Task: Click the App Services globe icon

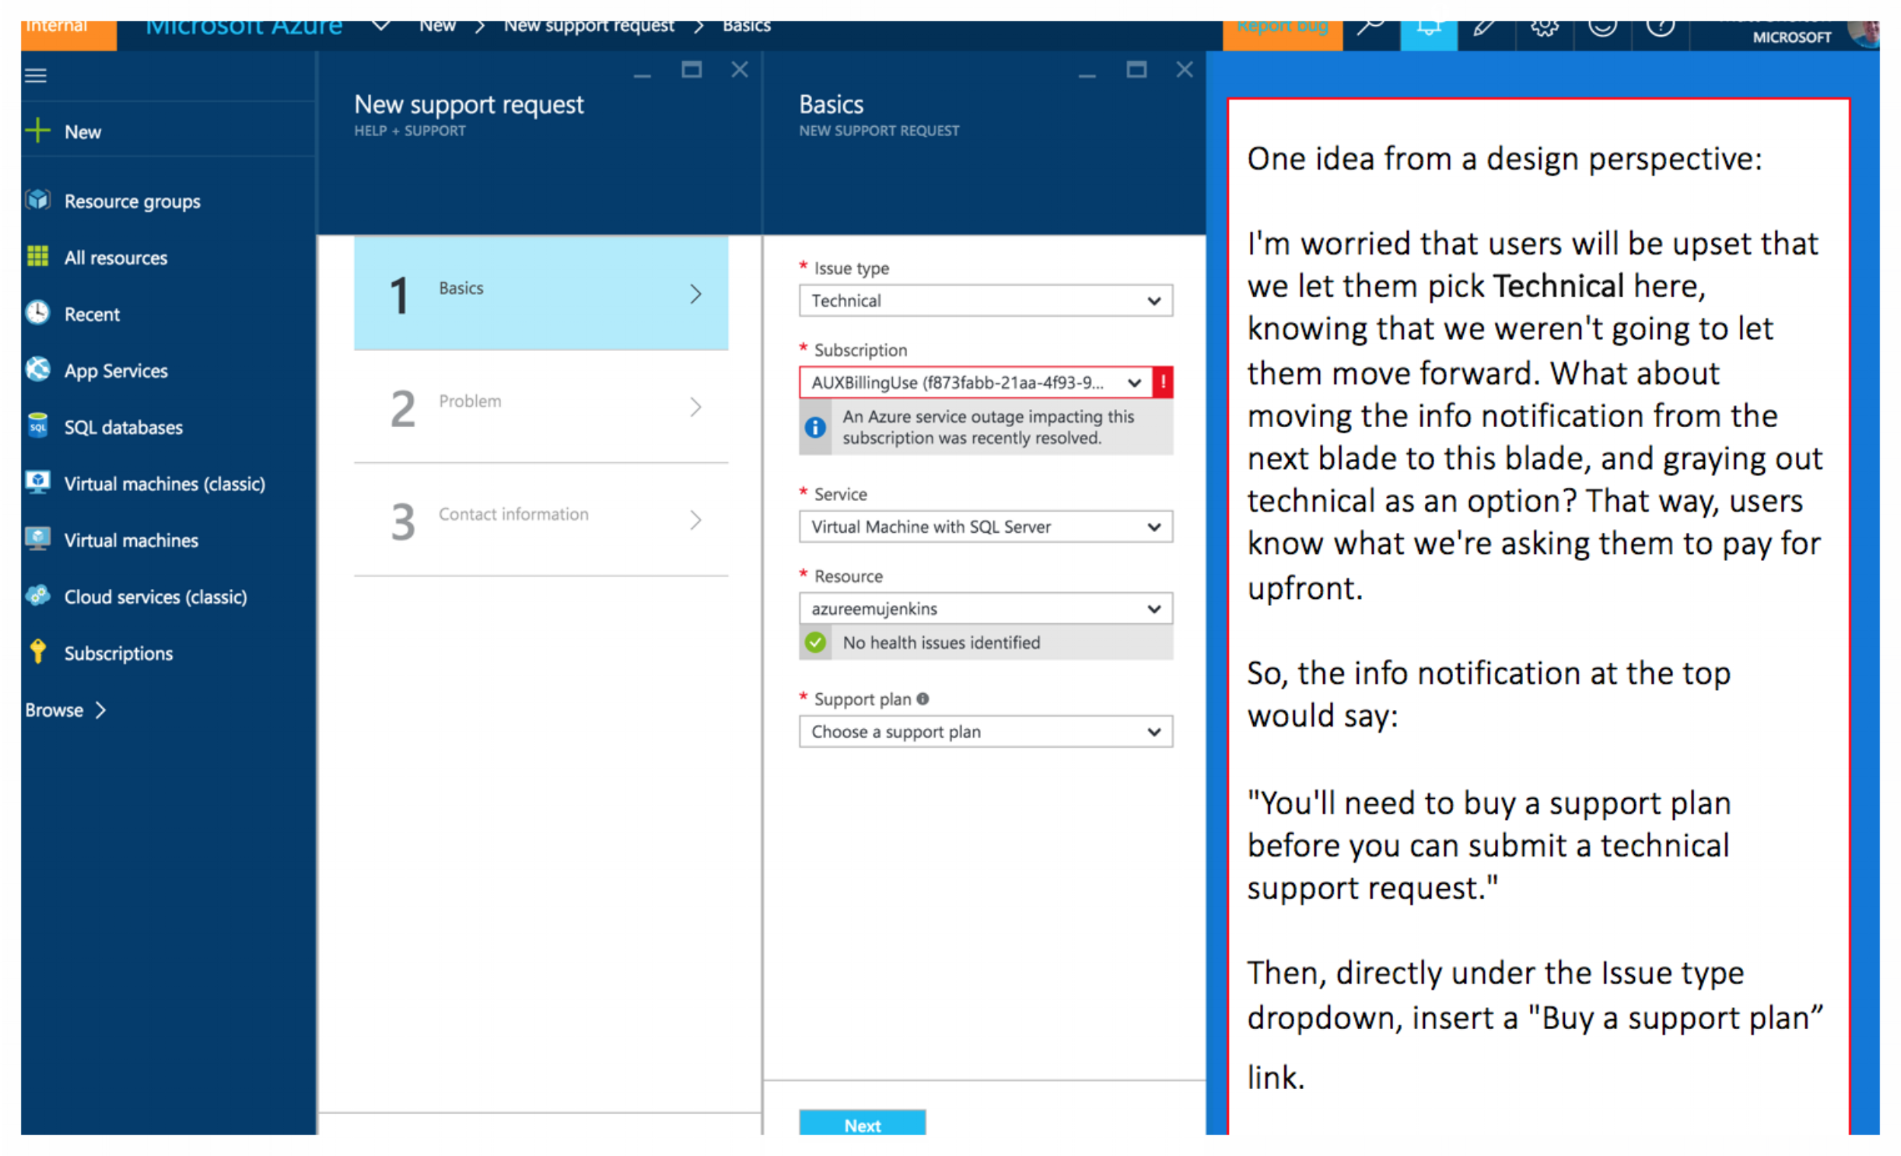Action: (x=38, y=369)
